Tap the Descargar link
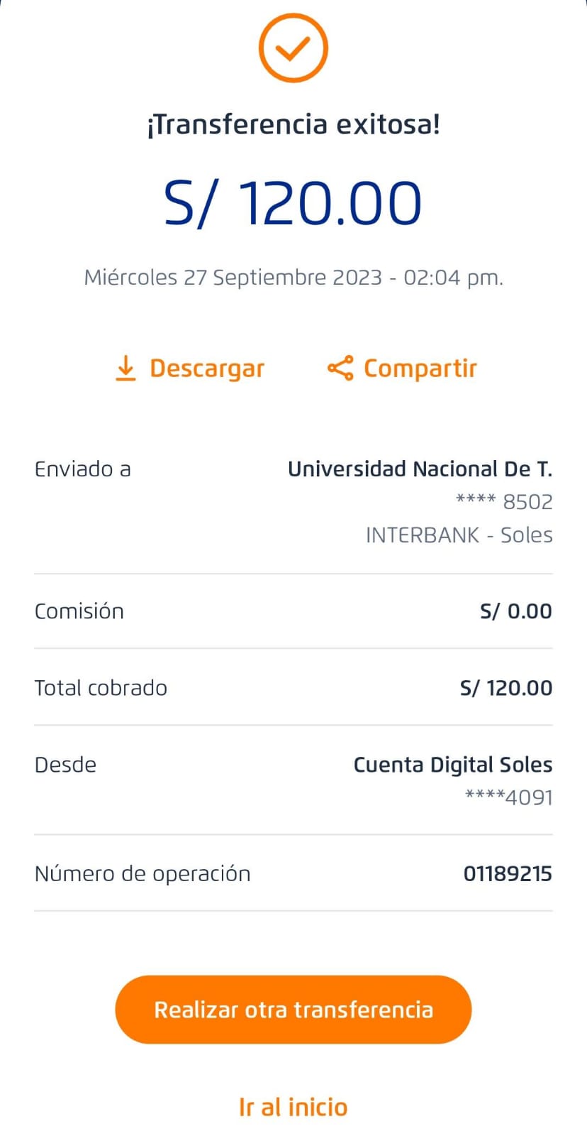Screen dimensions: 587x1136 (x=206, y=368)
